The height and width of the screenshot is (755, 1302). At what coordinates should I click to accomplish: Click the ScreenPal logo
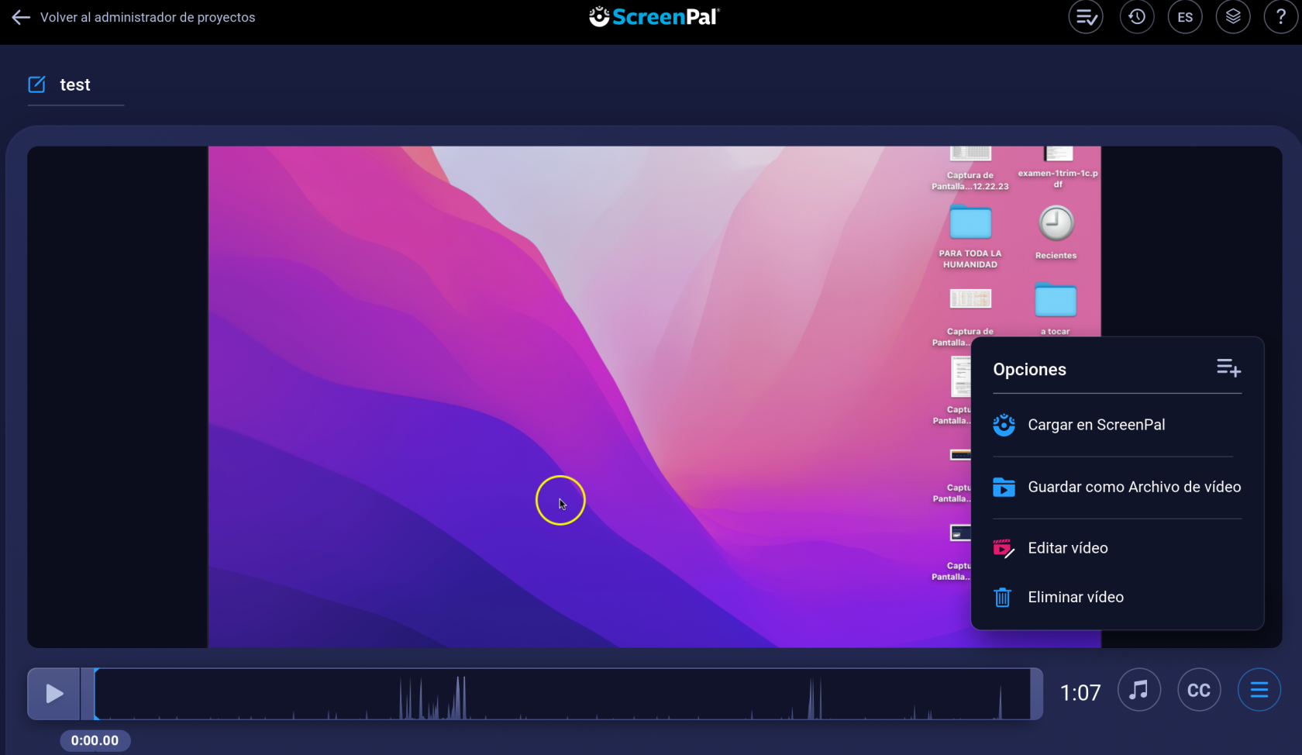[654, 16]
